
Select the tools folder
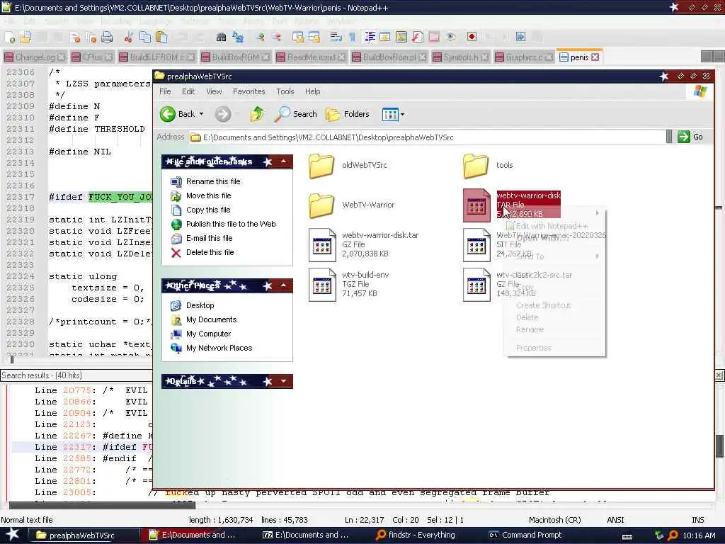(489, 165)
